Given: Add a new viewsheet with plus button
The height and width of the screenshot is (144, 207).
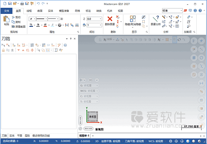Looking at the screenshot, I should pos(93,136).
